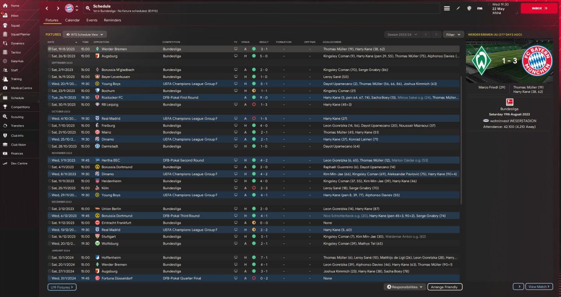Click the FM menu icon
Image resolution: width=561 pixels, height=297 pixels.
[x=480, y=8]
